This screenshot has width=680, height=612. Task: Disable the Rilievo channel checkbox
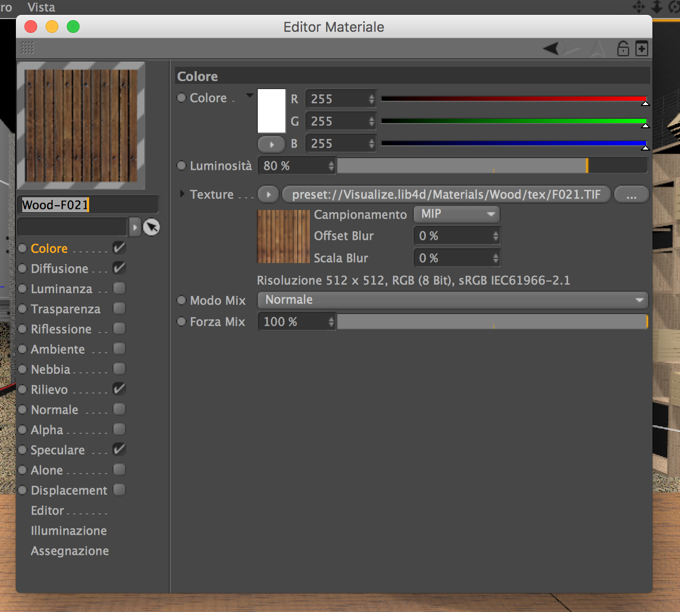(119, 389)
